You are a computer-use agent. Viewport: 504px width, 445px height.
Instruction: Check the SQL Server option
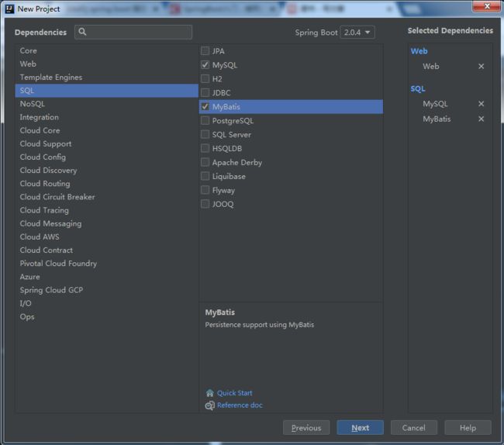[x=205, y=134]
